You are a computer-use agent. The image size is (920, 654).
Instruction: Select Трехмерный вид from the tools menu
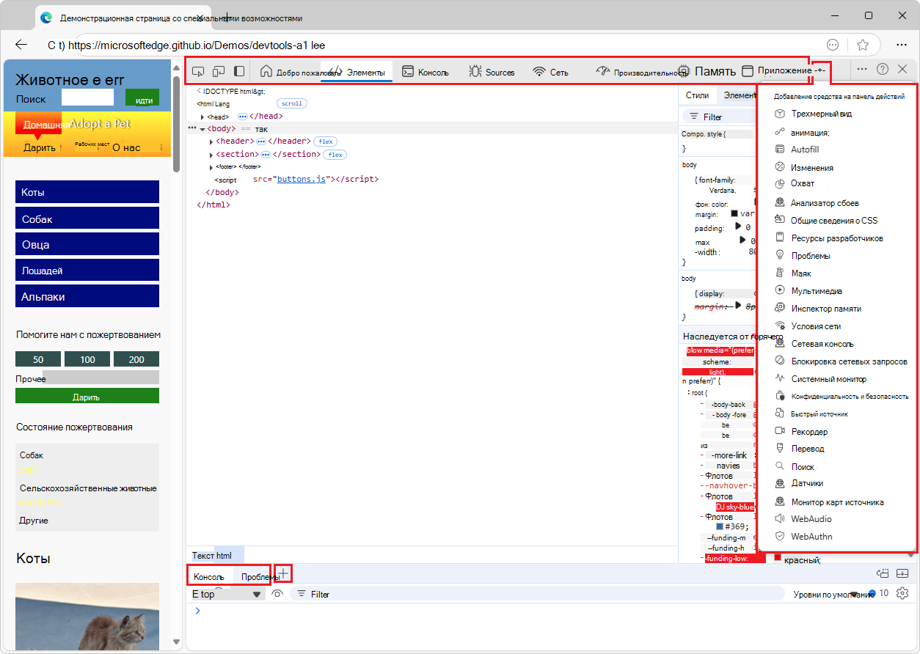point(820,114)
